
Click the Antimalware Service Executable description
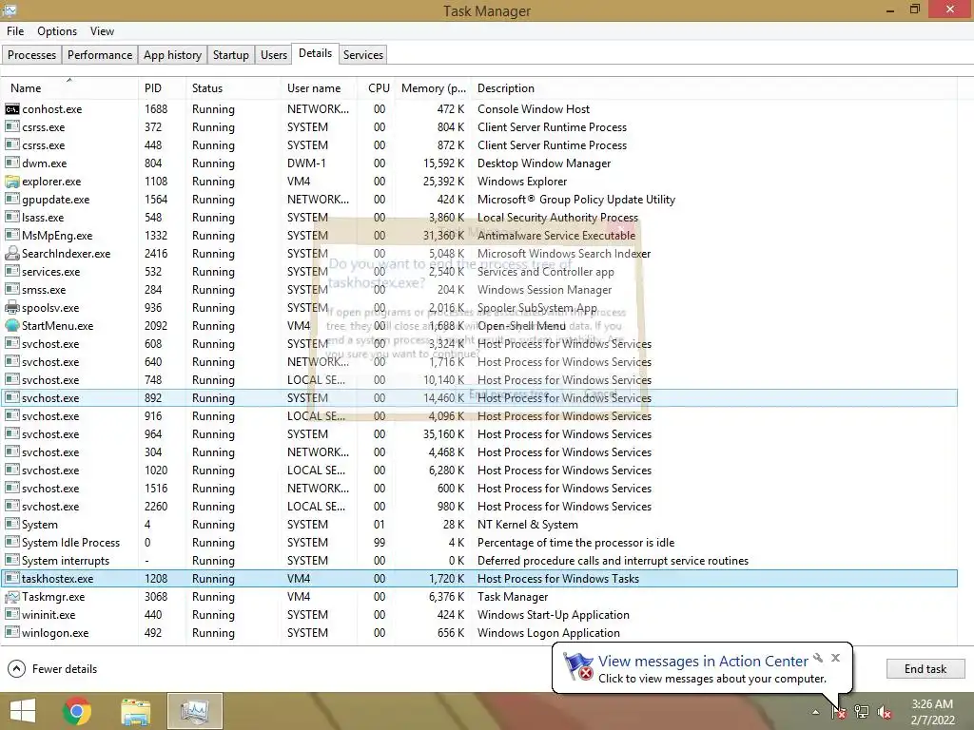tap(555, 236)
